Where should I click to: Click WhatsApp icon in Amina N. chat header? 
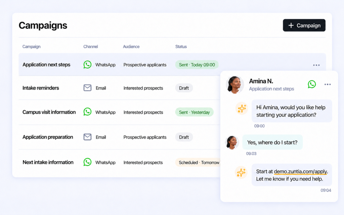pyautogui.click(x=311, y=84)
